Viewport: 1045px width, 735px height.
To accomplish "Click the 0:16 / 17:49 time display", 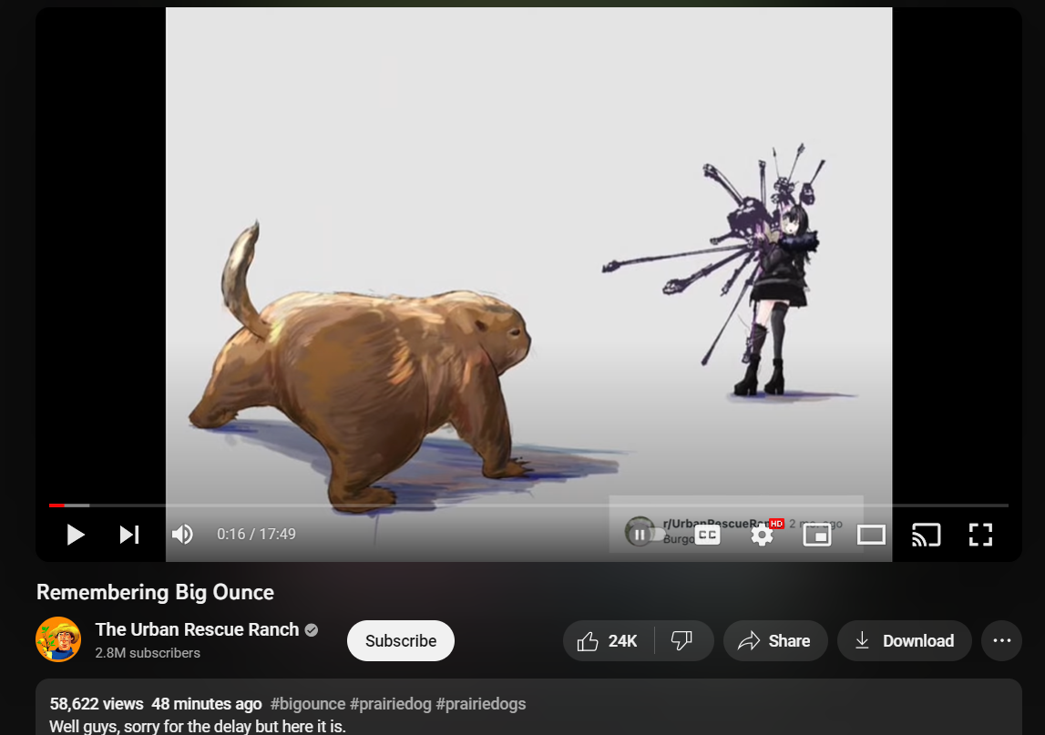I will point(256,535).
